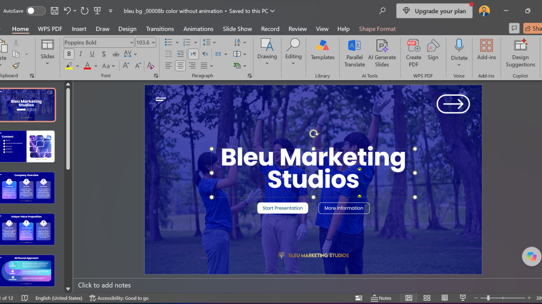Toggle the Notes pane in status bar

click(x=381, y=298)
